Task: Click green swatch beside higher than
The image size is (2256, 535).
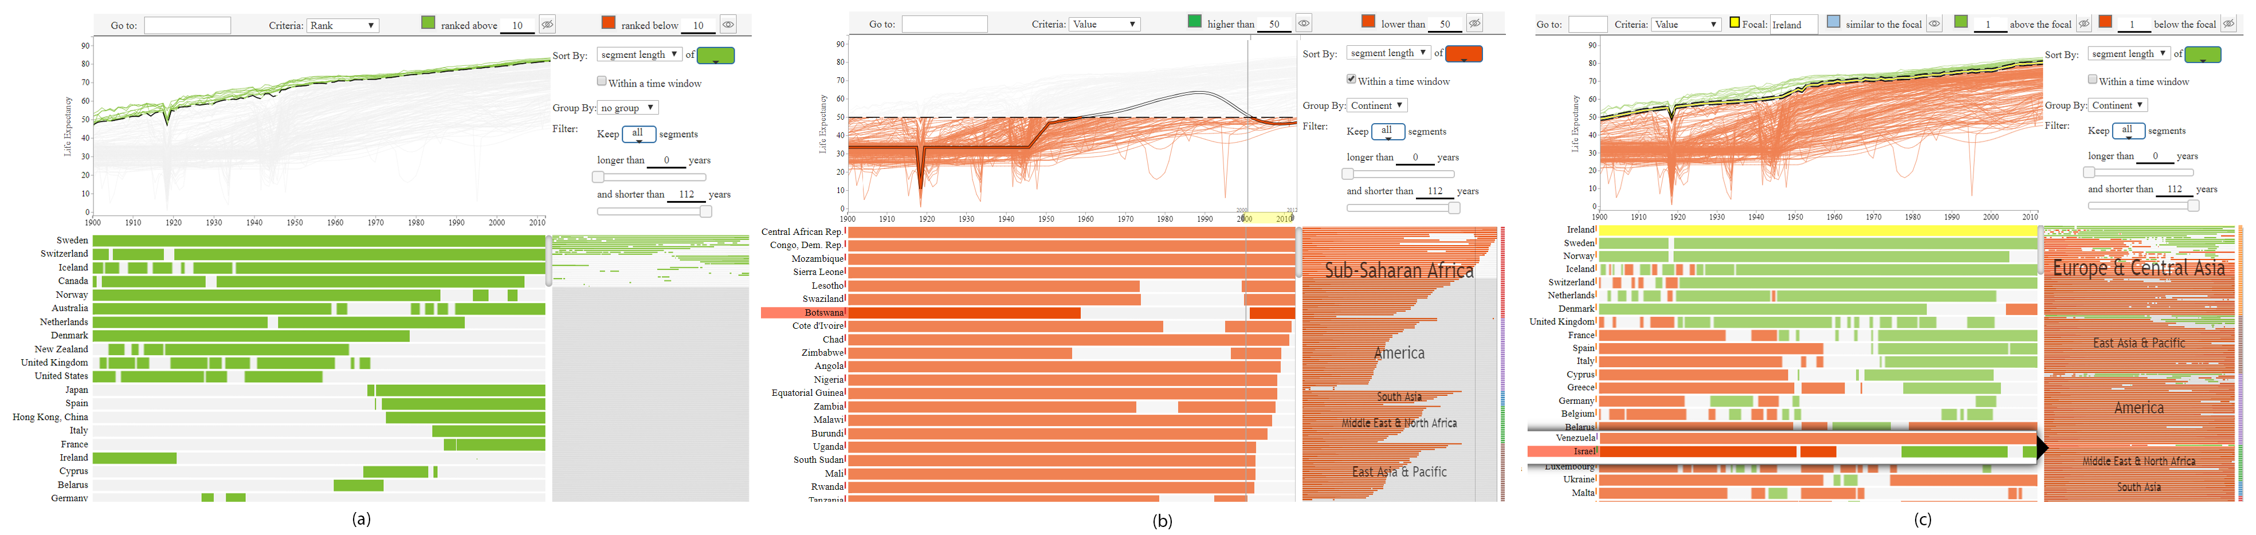Action: [x=1195, y=21]
